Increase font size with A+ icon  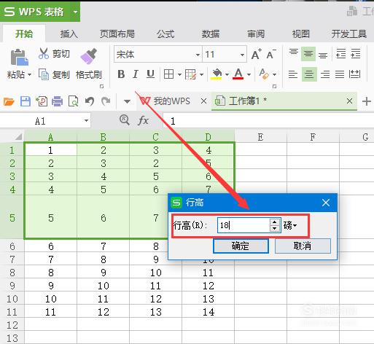coord(257,54)
